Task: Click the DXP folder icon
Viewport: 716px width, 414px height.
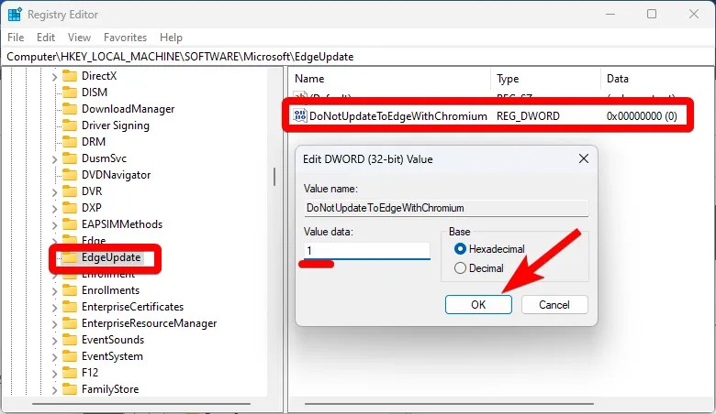Action: 70,208
